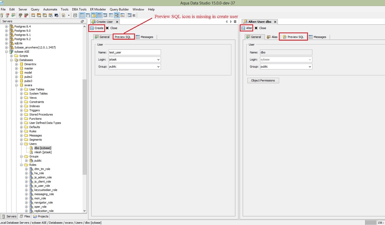Expand the Scripts folder
Screen dimensions: 385x225
click(12, 56)
